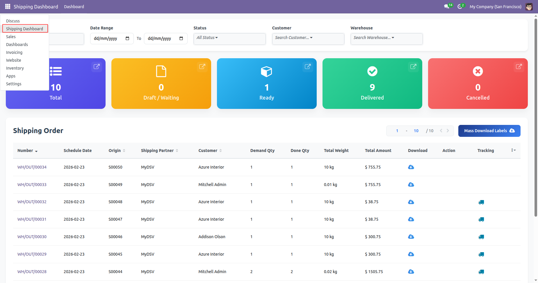Open external link icon on Cancelled card

pos(519,67)
